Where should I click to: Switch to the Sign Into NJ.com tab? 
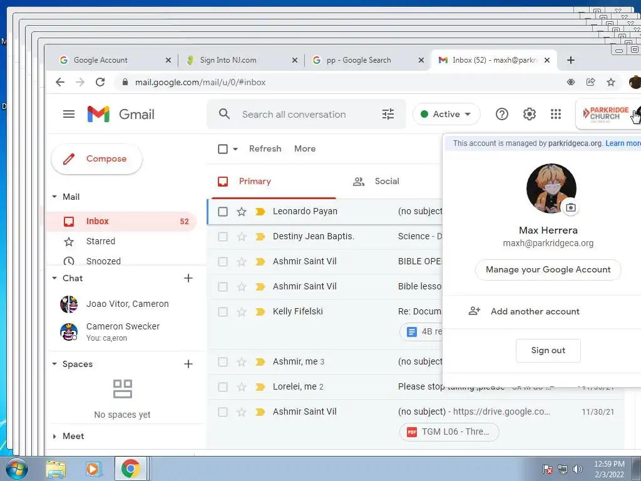coord(241,60)
